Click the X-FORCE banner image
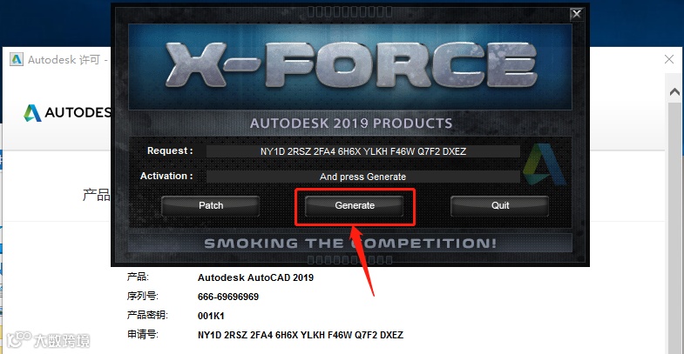Screen dimensions: 684x354 pyautogui.click(x=350, y=67)
